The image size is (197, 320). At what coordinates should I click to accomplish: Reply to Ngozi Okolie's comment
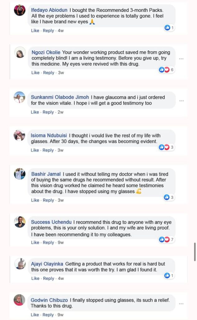tap(49, 73)
